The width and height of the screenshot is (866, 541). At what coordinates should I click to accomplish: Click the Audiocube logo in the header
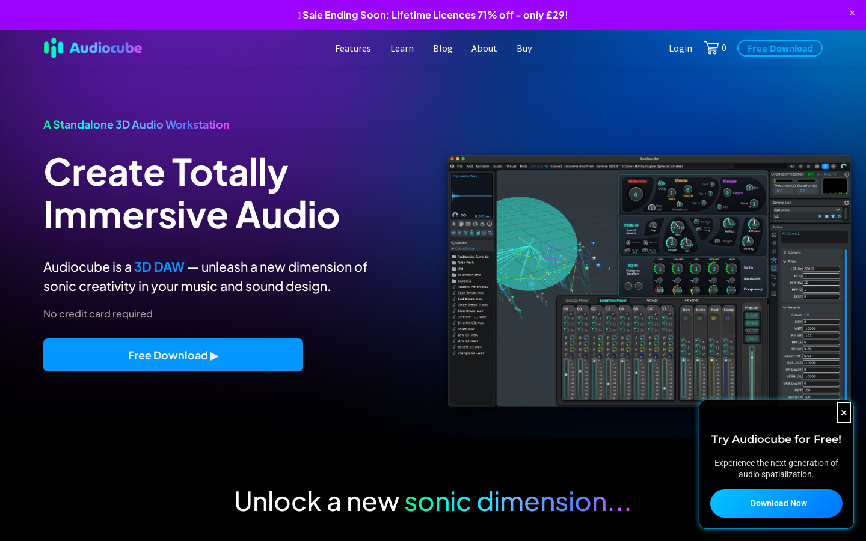click(x=93, y=48)
